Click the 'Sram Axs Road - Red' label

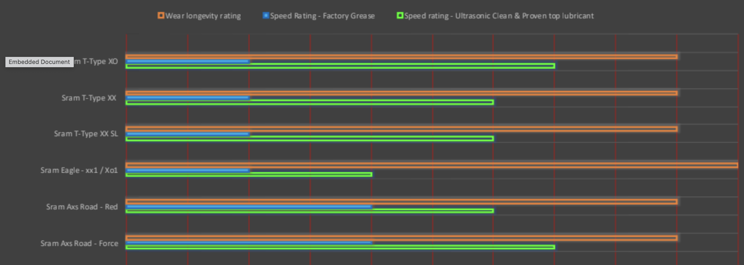[82, 207]
